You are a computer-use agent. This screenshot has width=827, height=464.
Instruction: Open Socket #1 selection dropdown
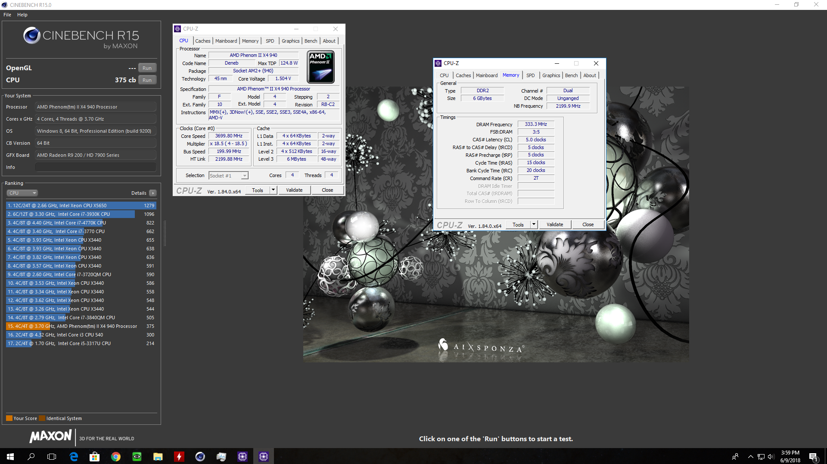point(228,175)
